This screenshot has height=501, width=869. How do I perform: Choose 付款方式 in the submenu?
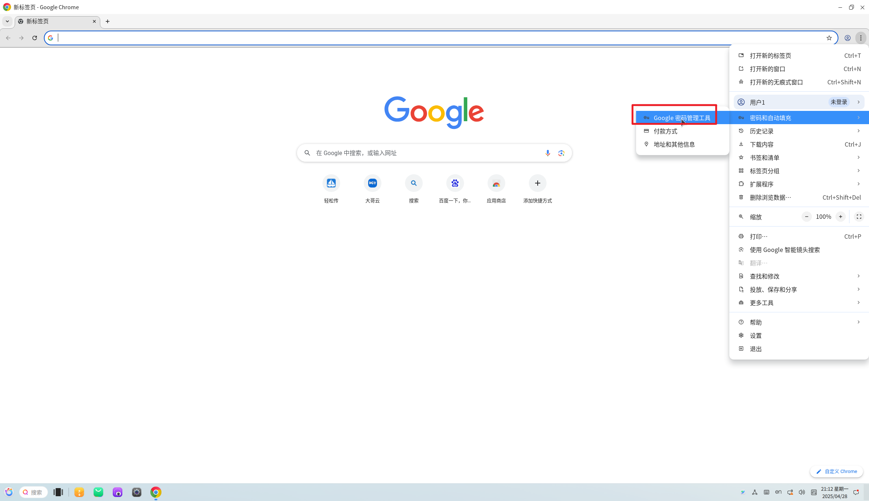[665, 131]
